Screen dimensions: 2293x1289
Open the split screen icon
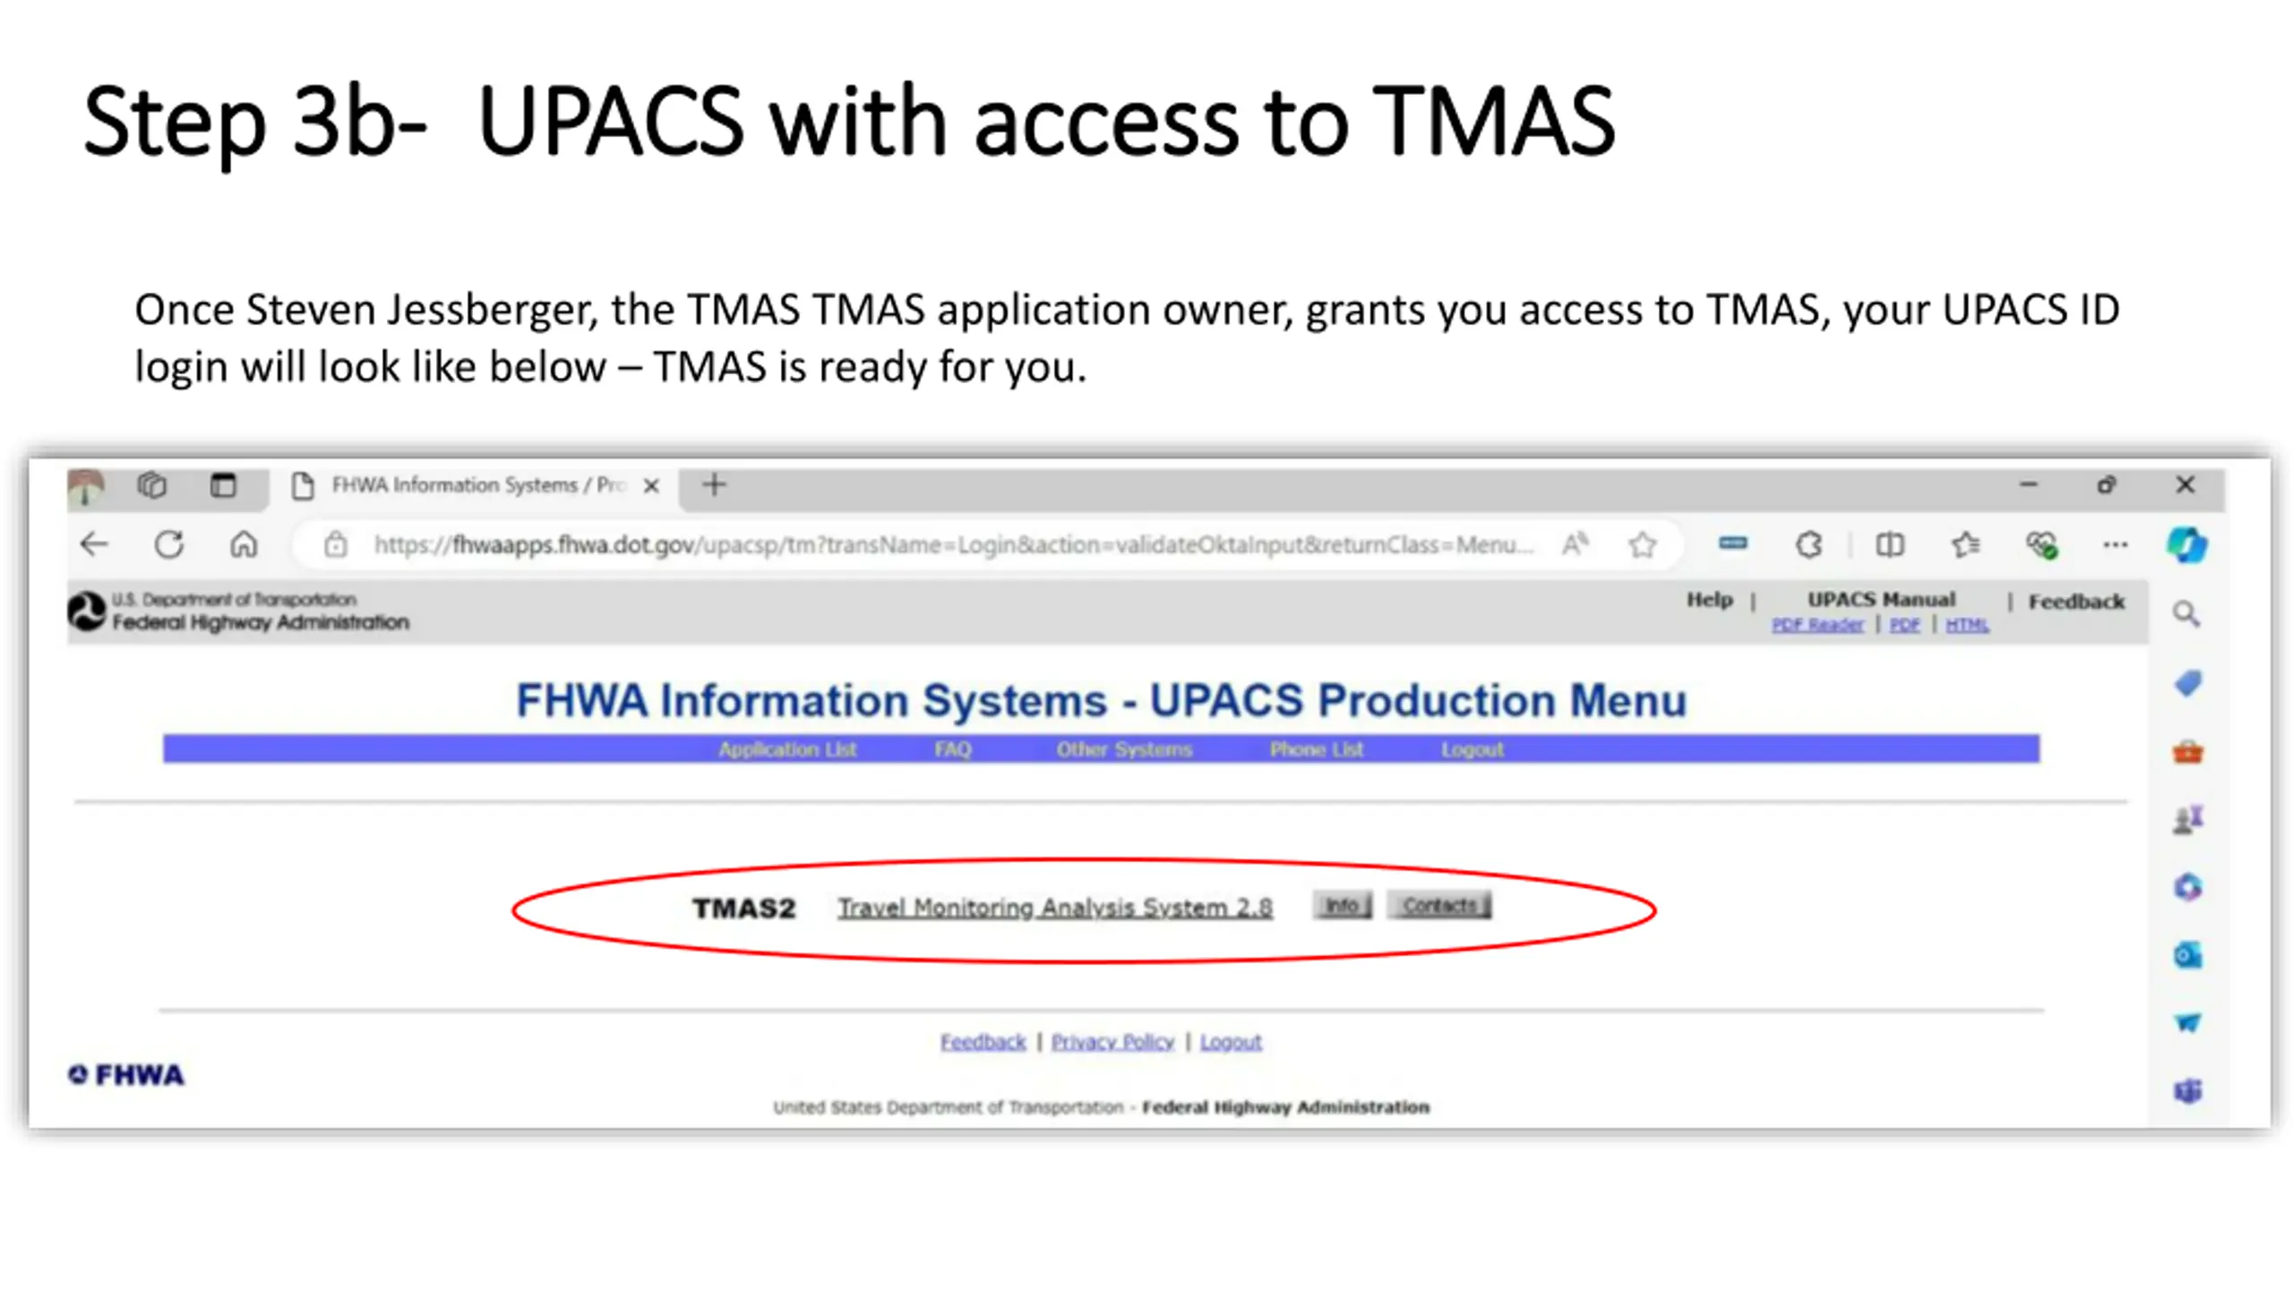point(1890,544)
